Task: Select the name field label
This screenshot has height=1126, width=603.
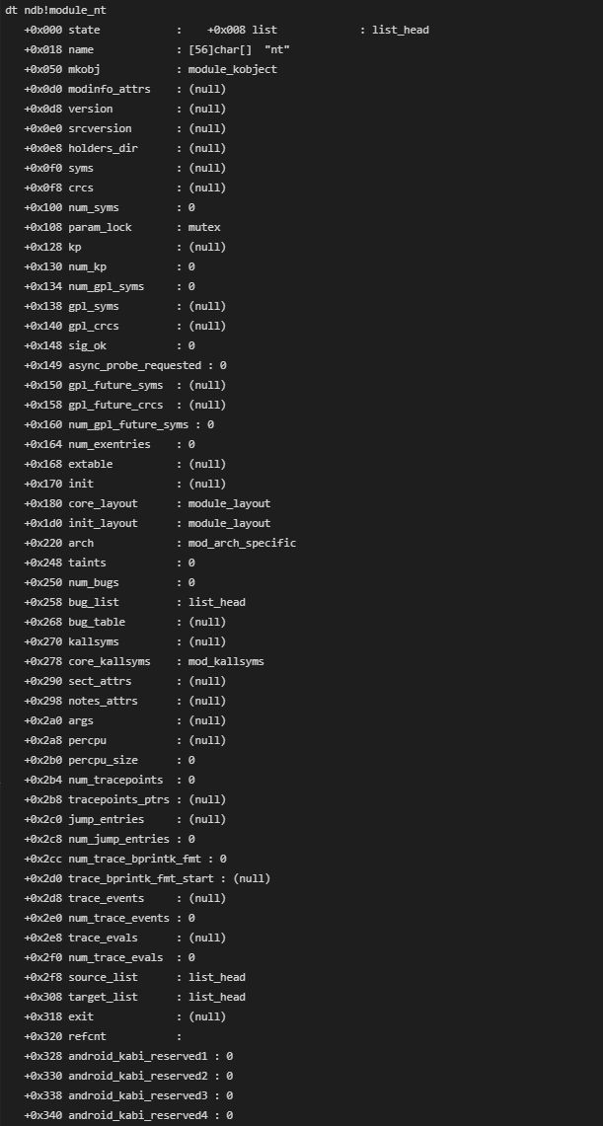Action: click(80, 49)
